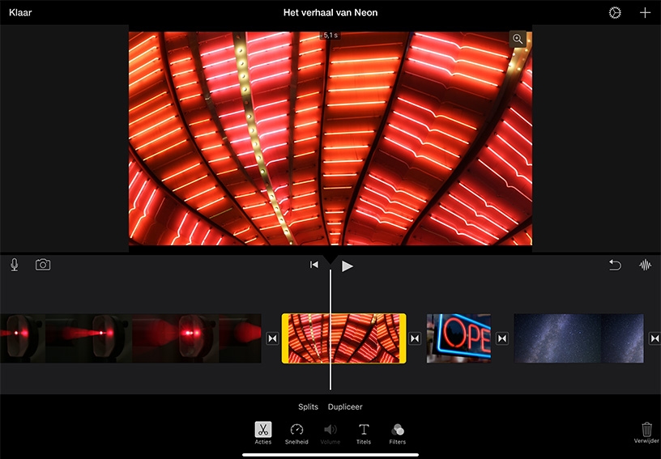This screenshot has width=661, height=459.
Task: Undo the last action
Action: pos(615,265)
